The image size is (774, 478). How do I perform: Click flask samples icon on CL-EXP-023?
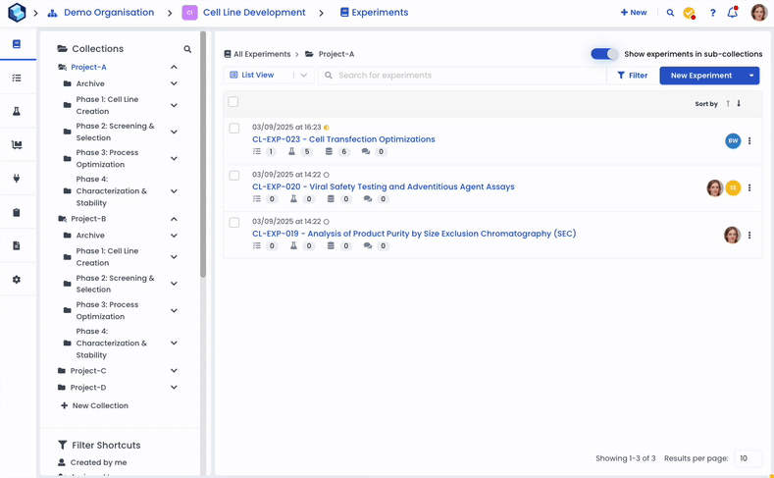(291, 151)
